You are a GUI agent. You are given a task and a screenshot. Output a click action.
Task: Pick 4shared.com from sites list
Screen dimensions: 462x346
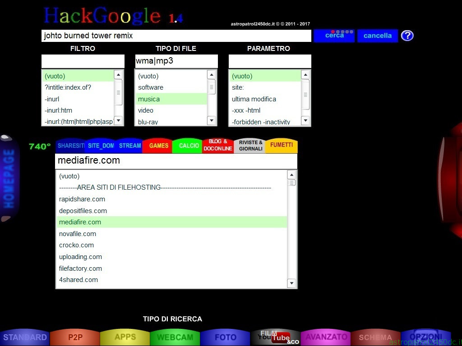tap(171, 279)
